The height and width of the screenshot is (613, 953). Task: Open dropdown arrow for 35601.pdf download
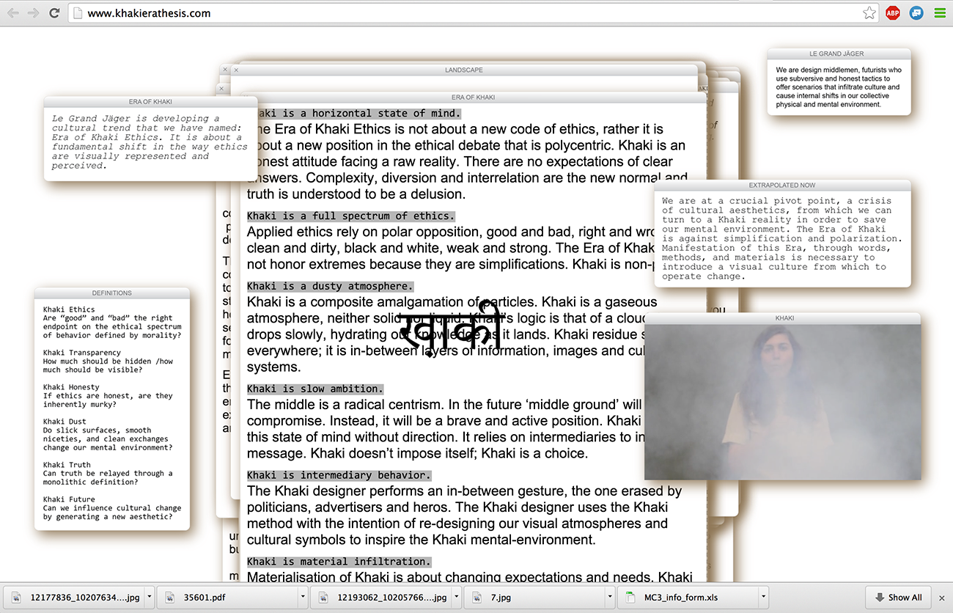(303, 598)
